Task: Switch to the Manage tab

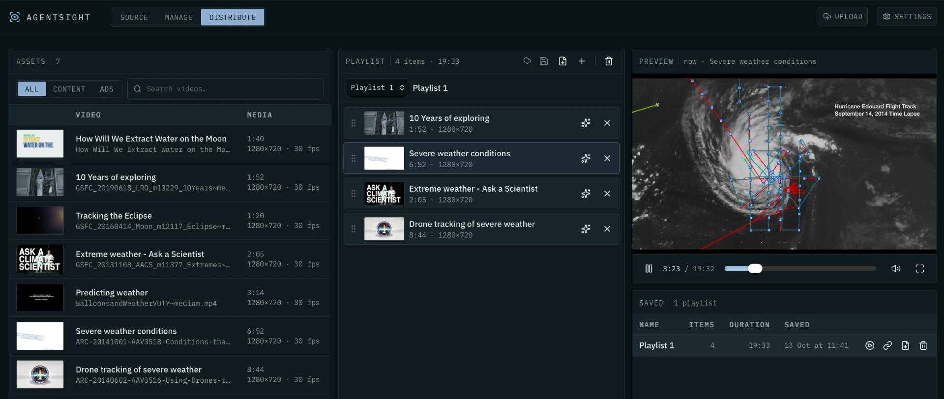Action: click(x=179, y=17)
